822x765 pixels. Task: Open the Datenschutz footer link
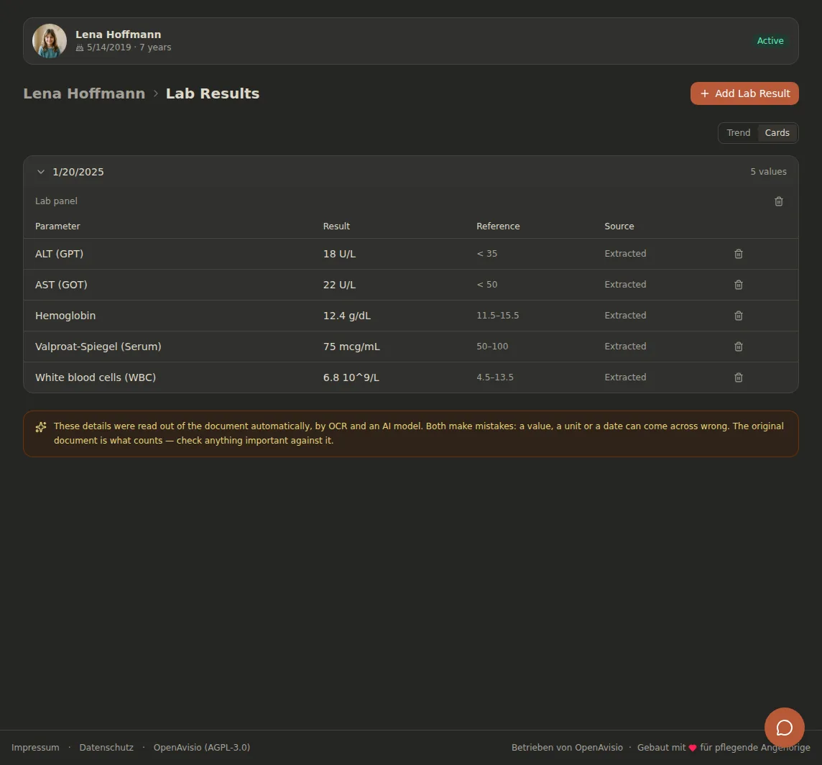click(106, 747)
